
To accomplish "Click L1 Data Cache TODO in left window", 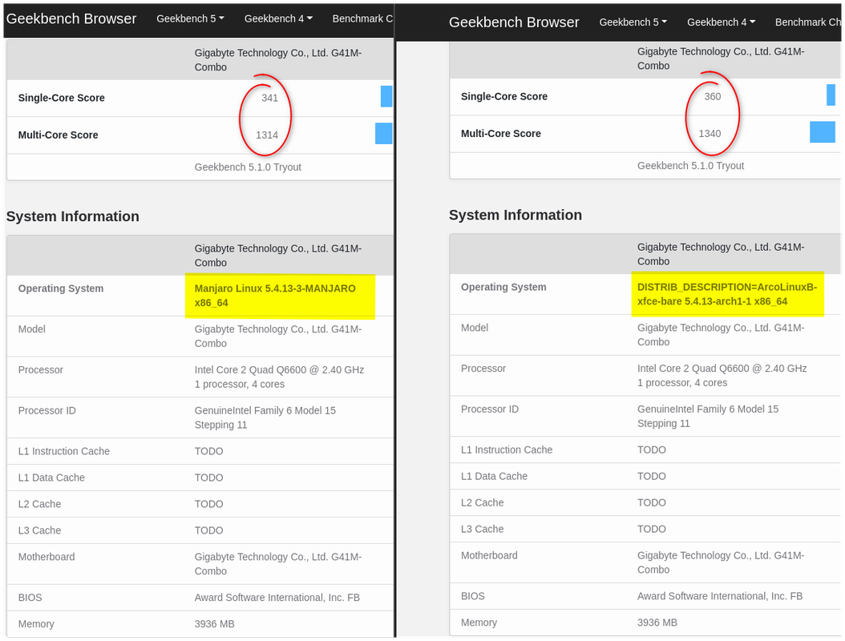I will click(208, 478).
